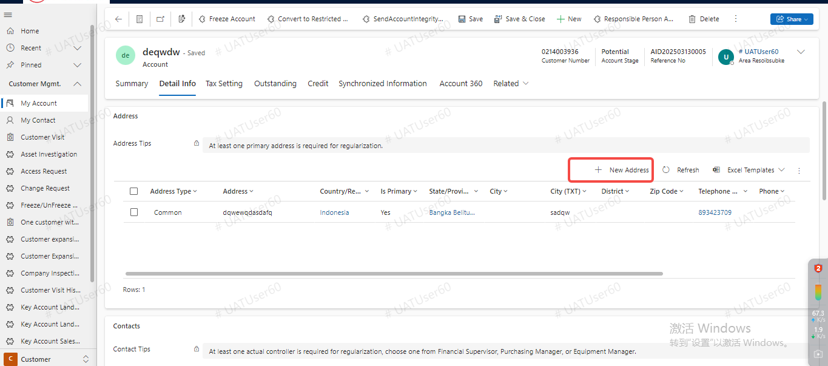This screenshot has width=828, height=366.
Task: Open the Account 360 tab
Action: click(x=461, y=84)
